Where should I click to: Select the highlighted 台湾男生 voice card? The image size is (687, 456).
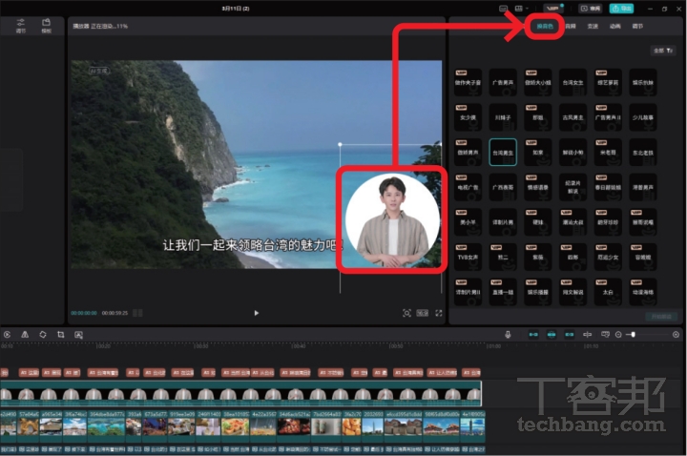tap(503, 153)
